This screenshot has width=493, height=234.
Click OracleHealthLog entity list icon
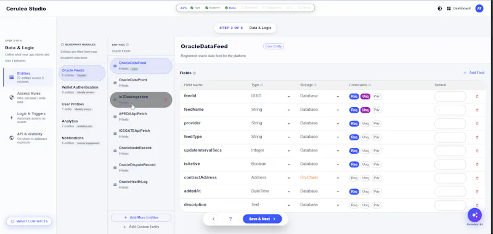115,184
